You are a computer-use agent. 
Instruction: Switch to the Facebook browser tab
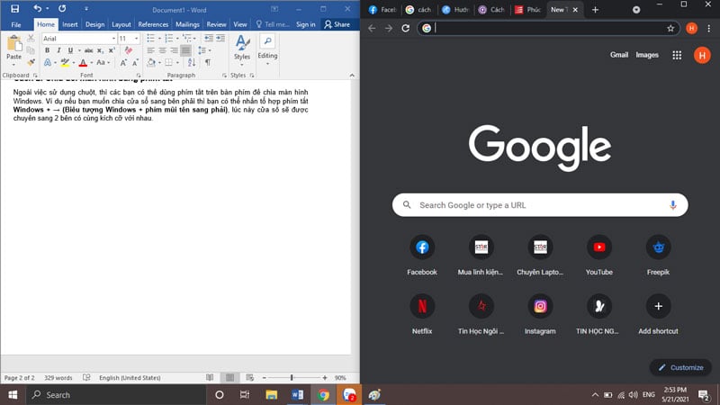click(x=382, y=9)
